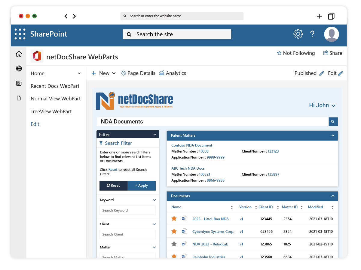Collapse the Filter panel
361x270 pixels.
155,135
